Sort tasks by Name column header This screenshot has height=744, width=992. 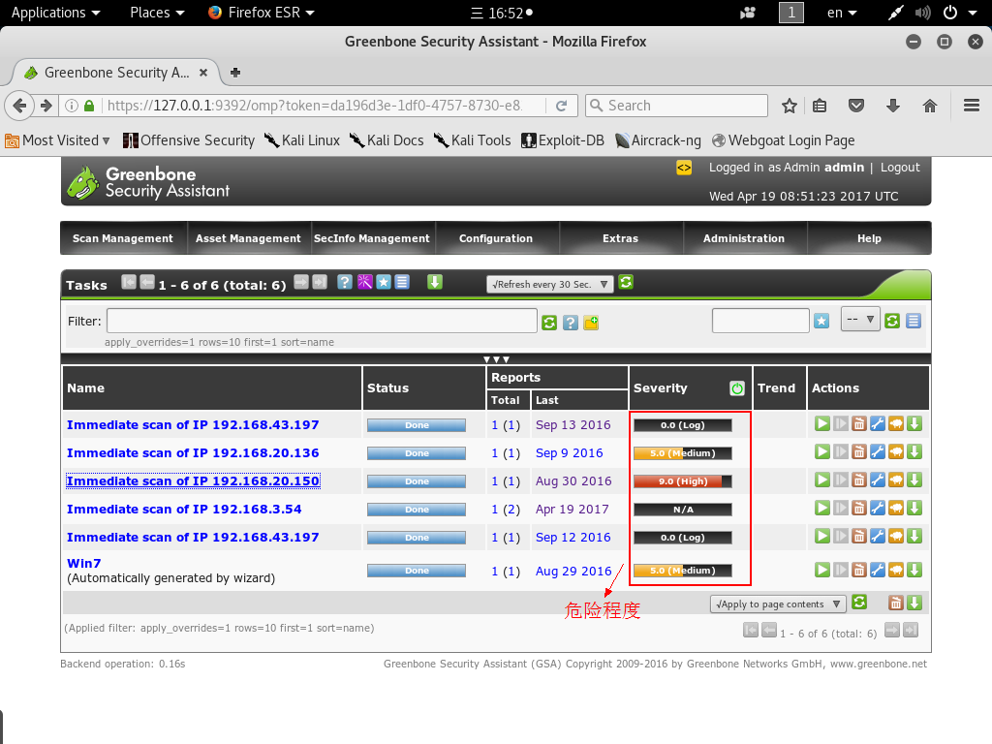[85, 388]
